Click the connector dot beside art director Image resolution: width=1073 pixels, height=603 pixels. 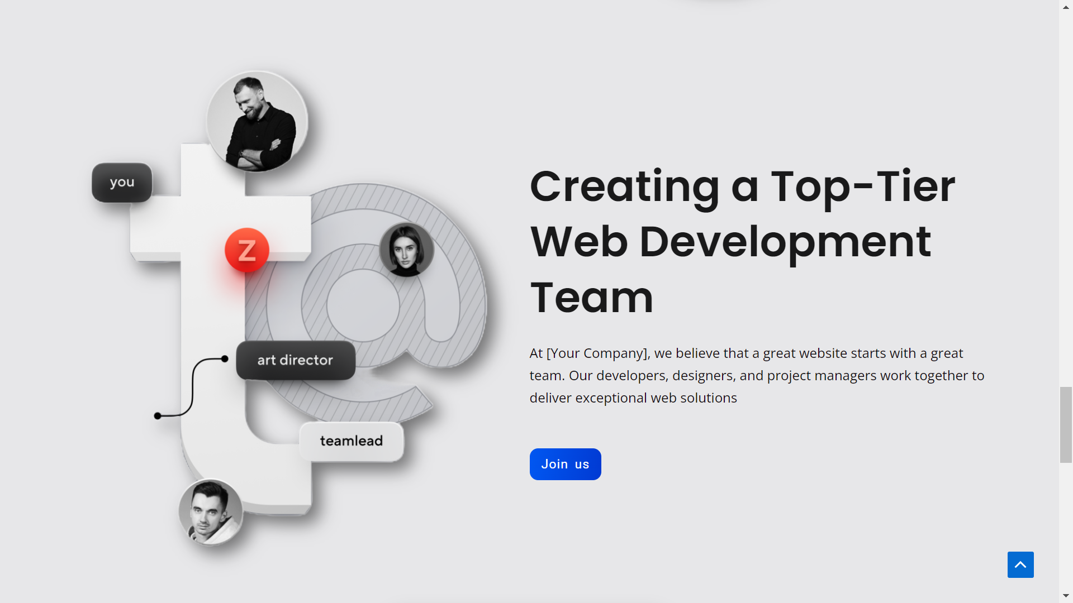tap(225, 359)
